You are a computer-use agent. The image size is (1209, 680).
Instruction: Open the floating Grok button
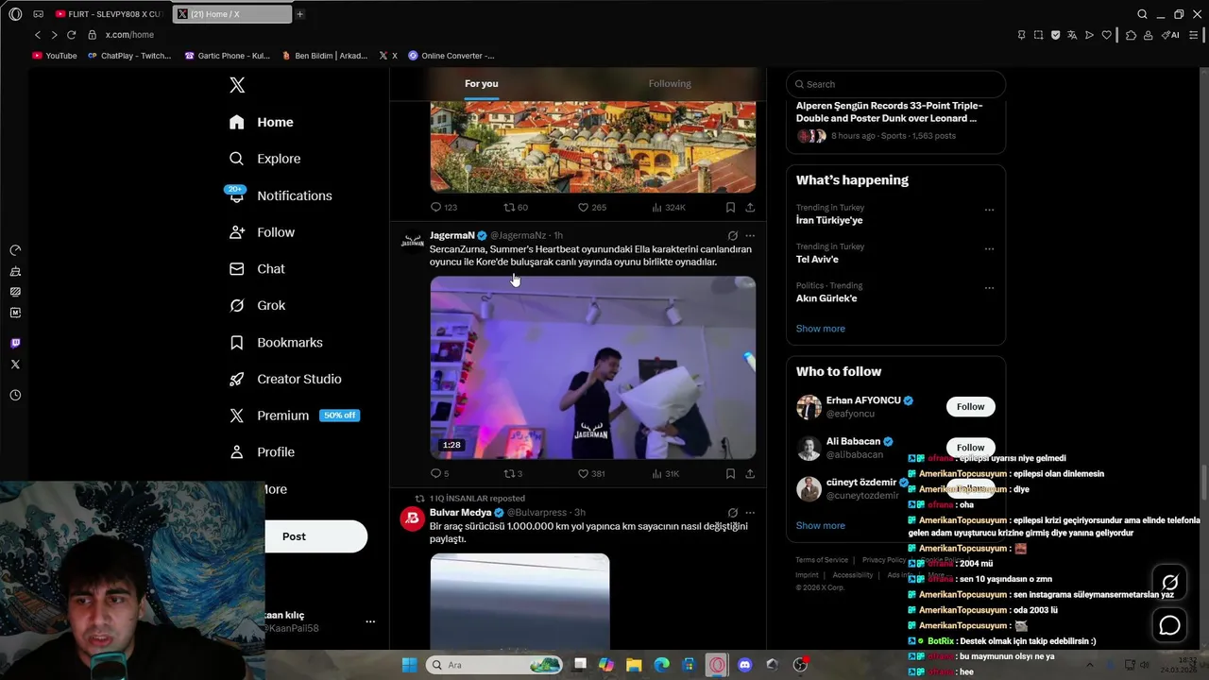(1169, 583)
